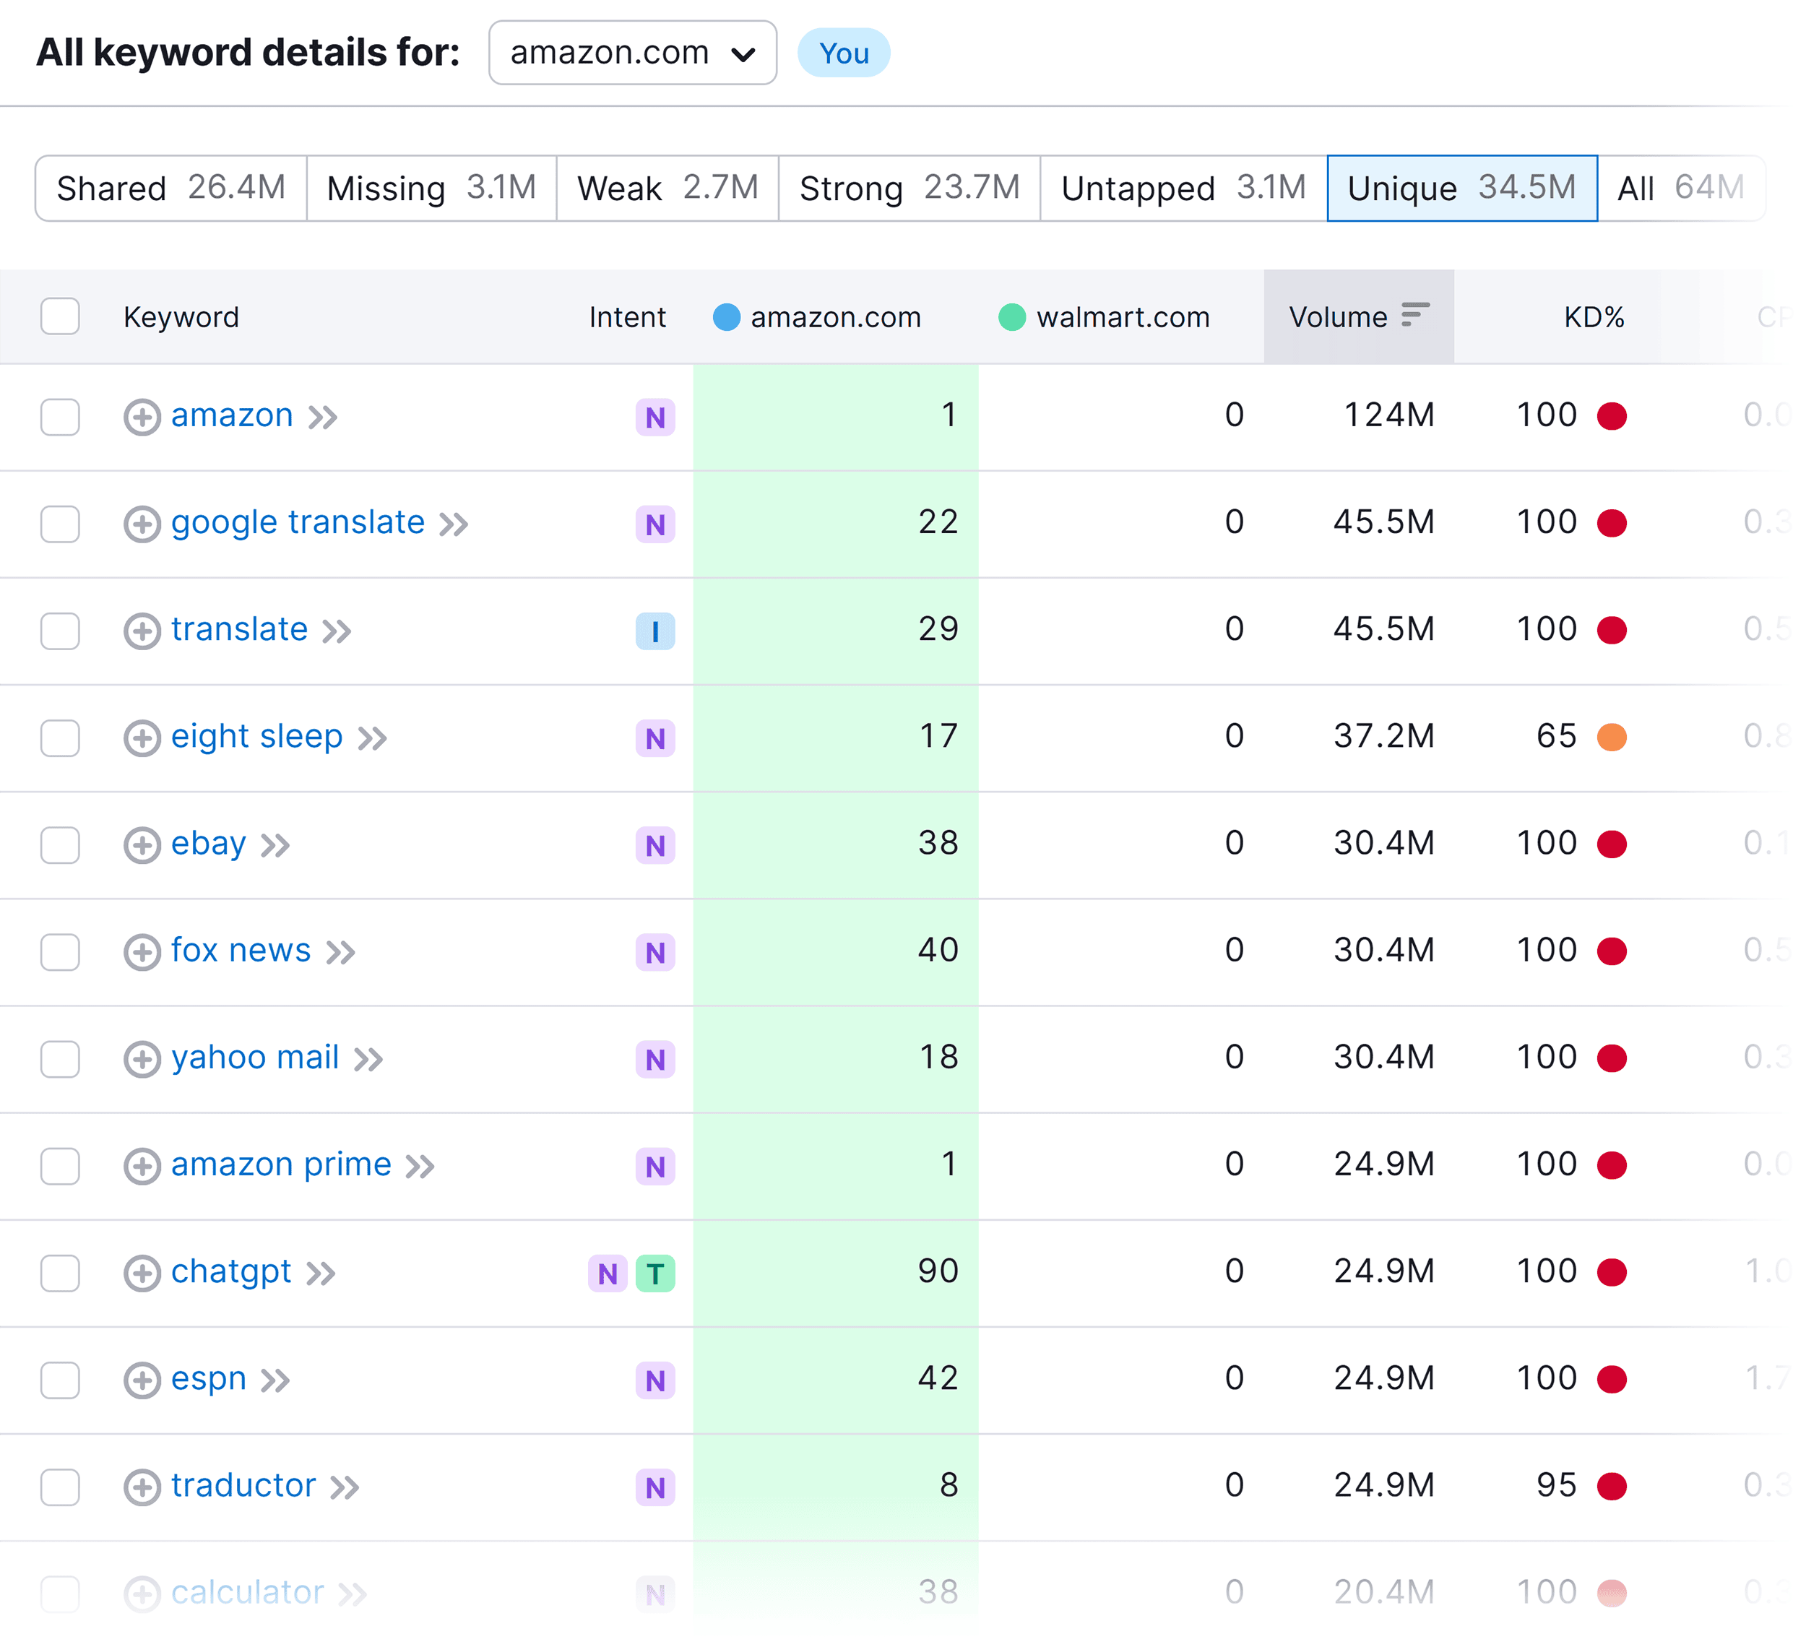Image resolution: width=1806 pixels, height=1647 pixels.
Task: Open the Volume column sort icon
Action: click(1417, 316)
